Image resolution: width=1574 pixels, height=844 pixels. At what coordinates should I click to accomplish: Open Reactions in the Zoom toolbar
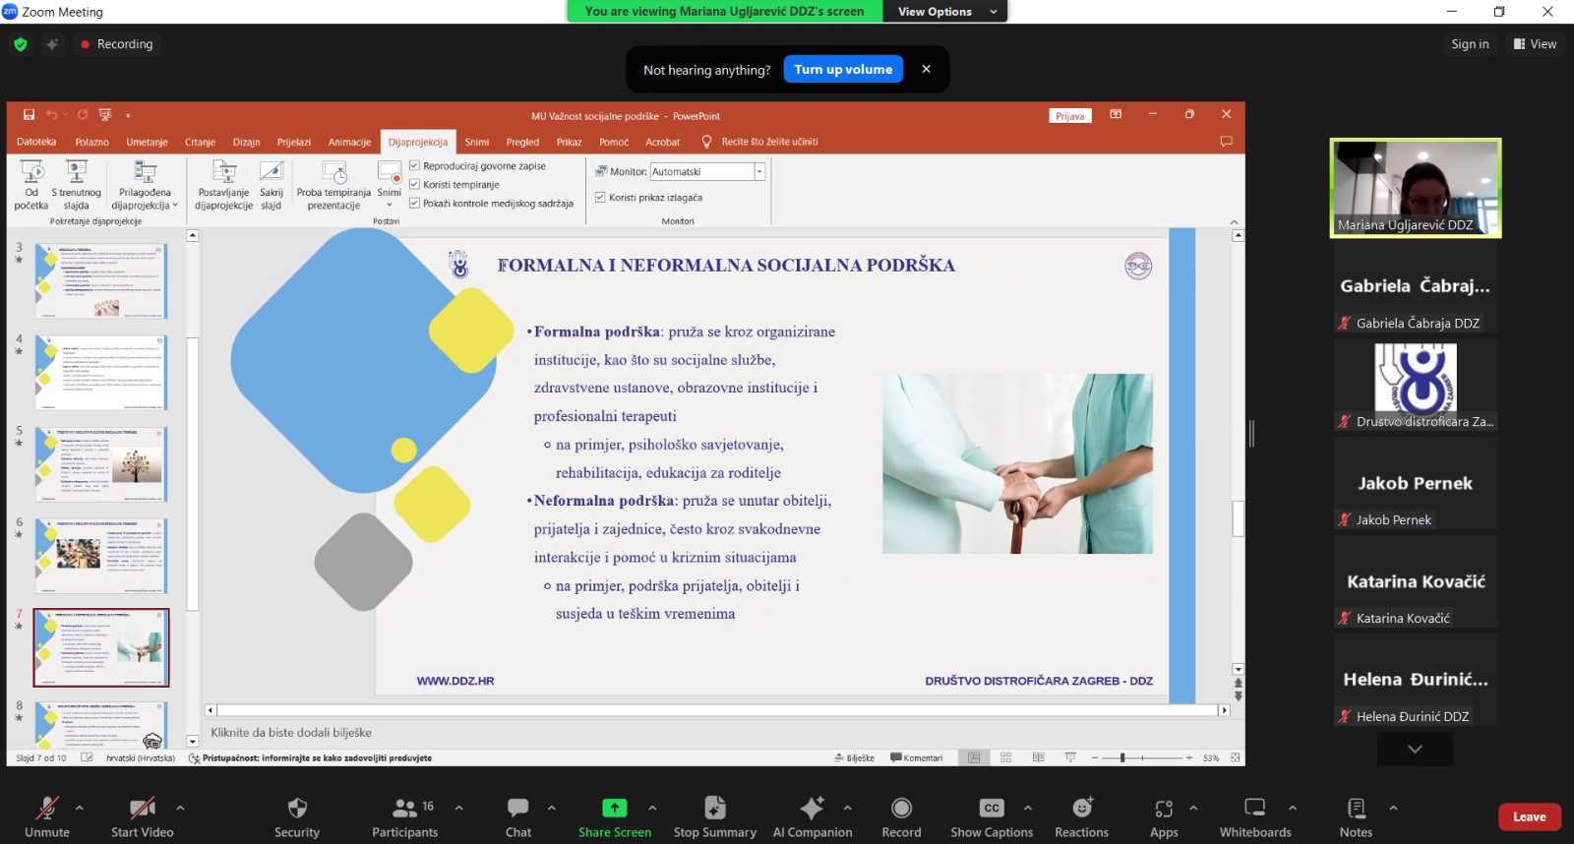[1081, 809]
